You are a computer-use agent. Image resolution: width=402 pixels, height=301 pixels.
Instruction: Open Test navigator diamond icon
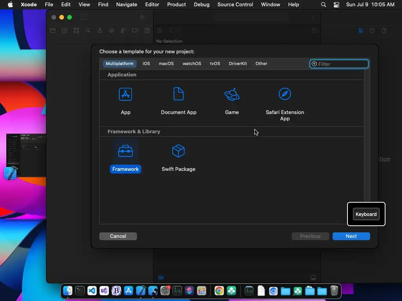pyautogui.click(x=111, y=31)
